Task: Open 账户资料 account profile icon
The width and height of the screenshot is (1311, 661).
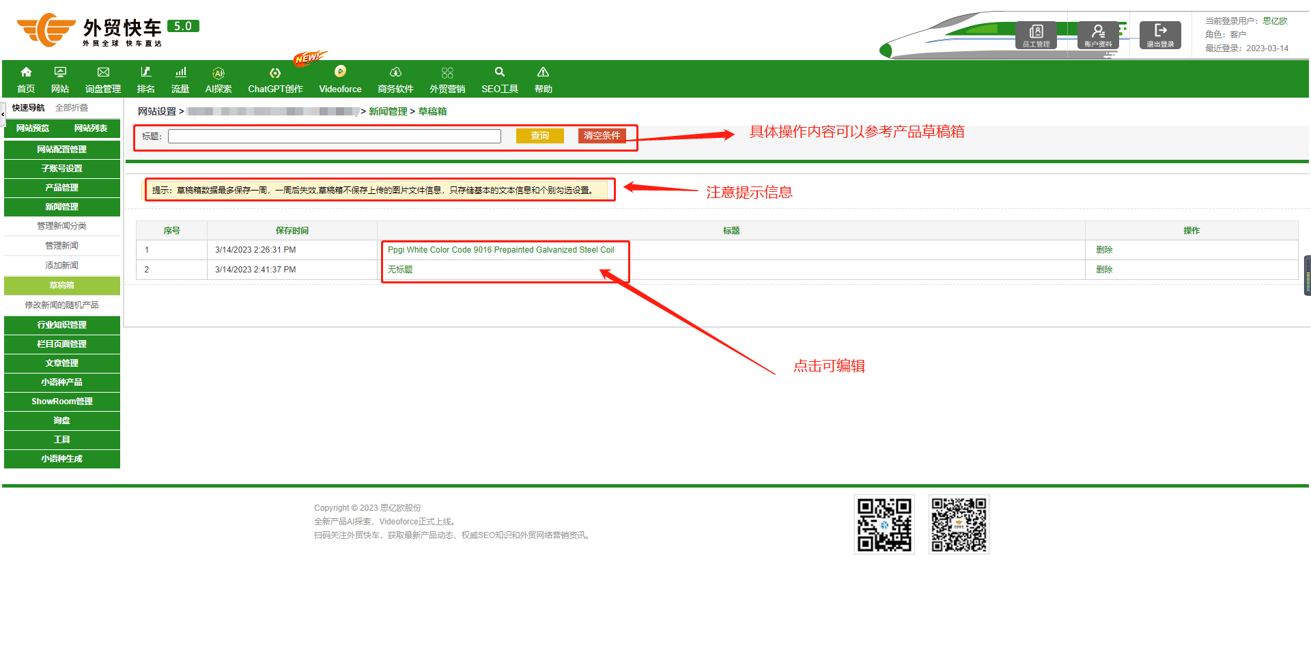Action: tap(1098, 35)
